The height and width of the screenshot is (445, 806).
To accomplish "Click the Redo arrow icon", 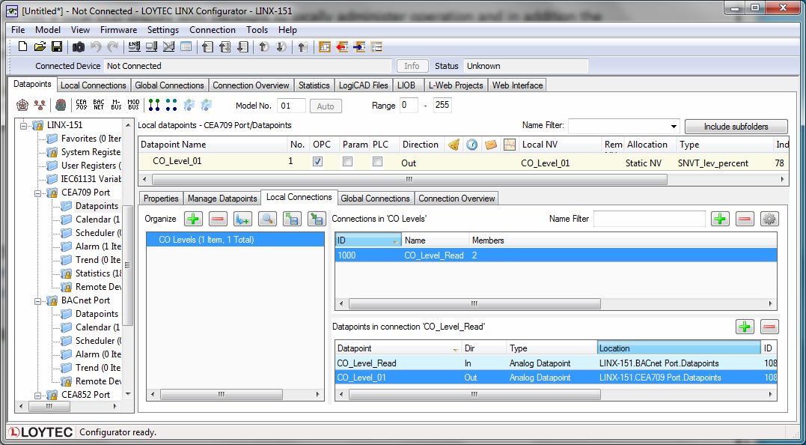I will pos(112,46).
